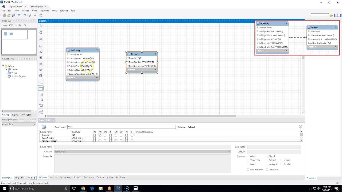Select the text note tool
Image resolution: width=342 pixels, height=192 pixels.
(41, 52)
